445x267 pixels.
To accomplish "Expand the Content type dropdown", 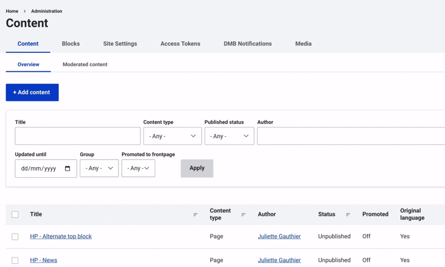I will tap(172, 136).
